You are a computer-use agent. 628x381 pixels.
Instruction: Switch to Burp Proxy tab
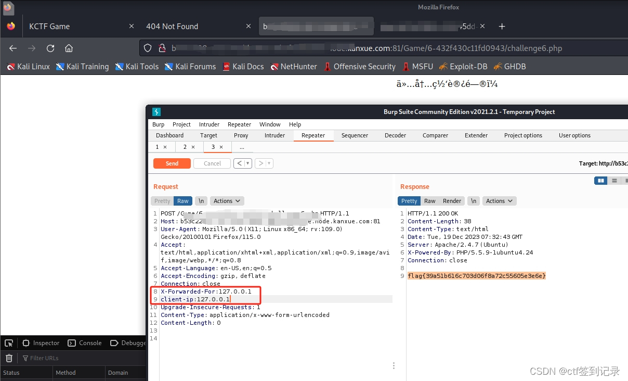[241, 135]
